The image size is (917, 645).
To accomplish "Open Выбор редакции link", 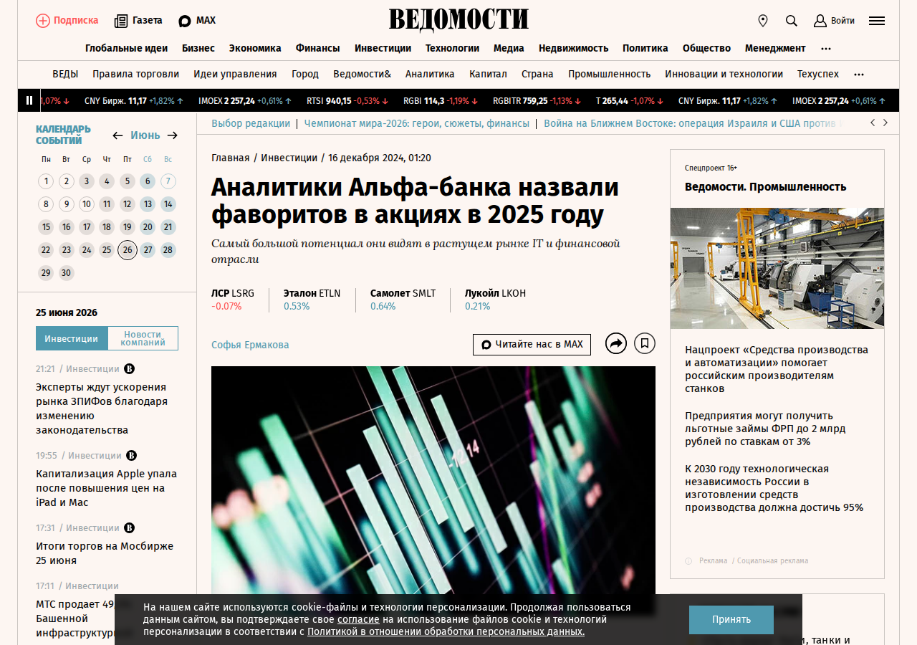I will 251,123.
